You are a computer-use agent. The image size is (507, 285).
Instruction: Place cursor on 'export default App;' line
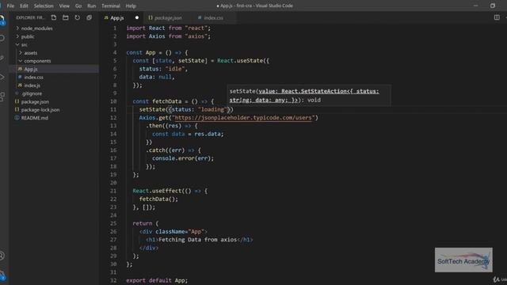coord(157,280)
